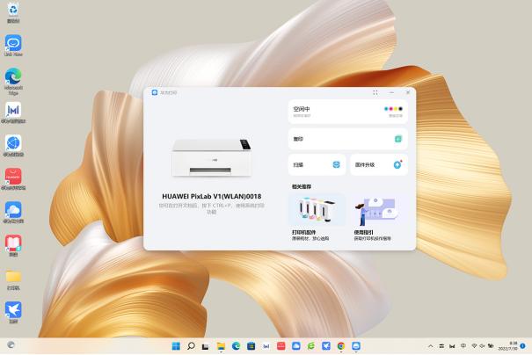532x355 pixels.
Task: Open taskbar search
Action: pyautogui.click(x=191, y=346)
